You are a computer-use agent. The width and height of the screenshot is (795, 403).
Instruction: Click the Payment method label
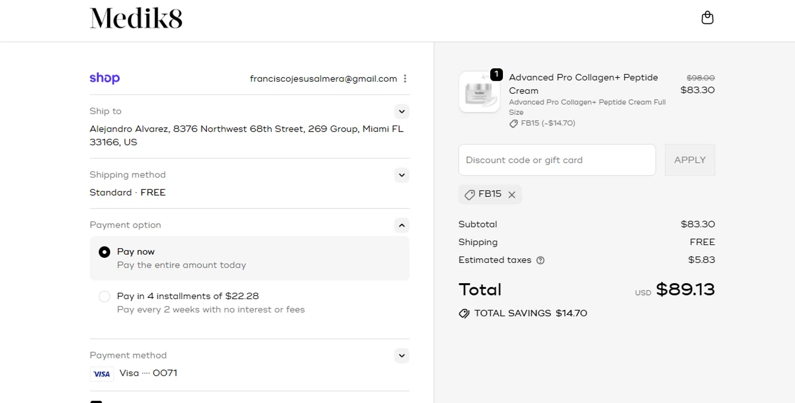pos(128,356)
